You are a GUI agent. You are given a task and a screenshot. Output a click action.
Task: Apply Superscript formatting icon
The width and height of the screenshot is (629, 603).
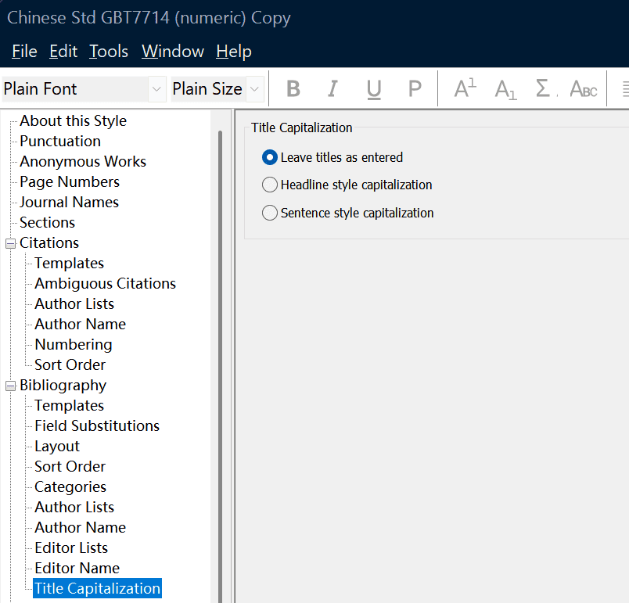pyautogui.click(x=465, y=89)
